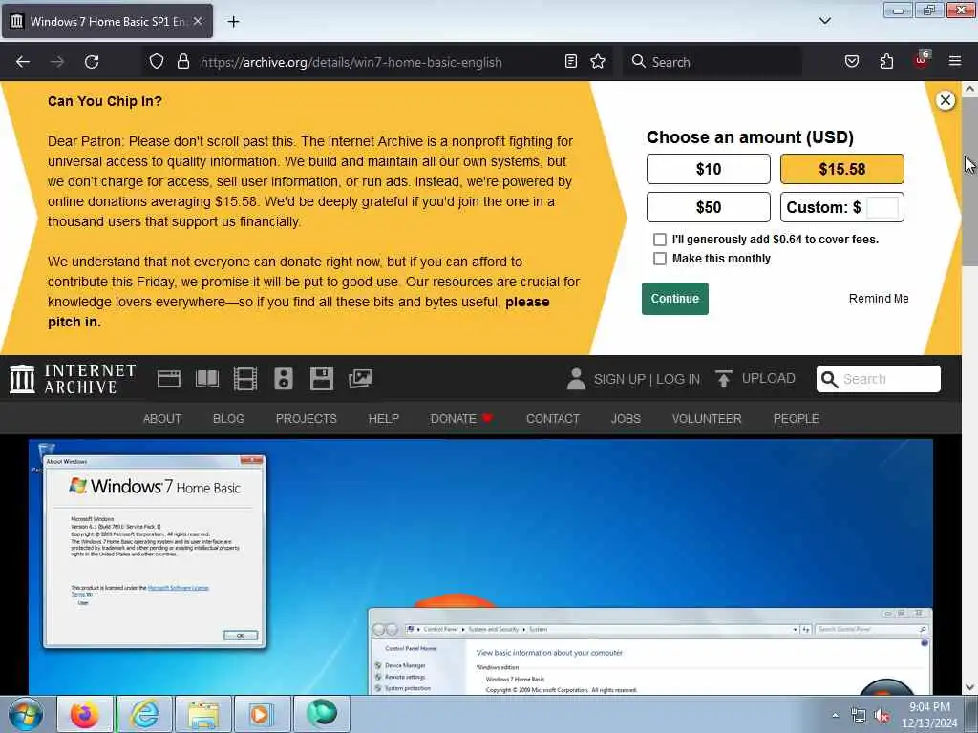Dismiss the donation banner with X
The width and height of the screenshot is (978, 733).
pyautogui.click(x=945, y=100)
